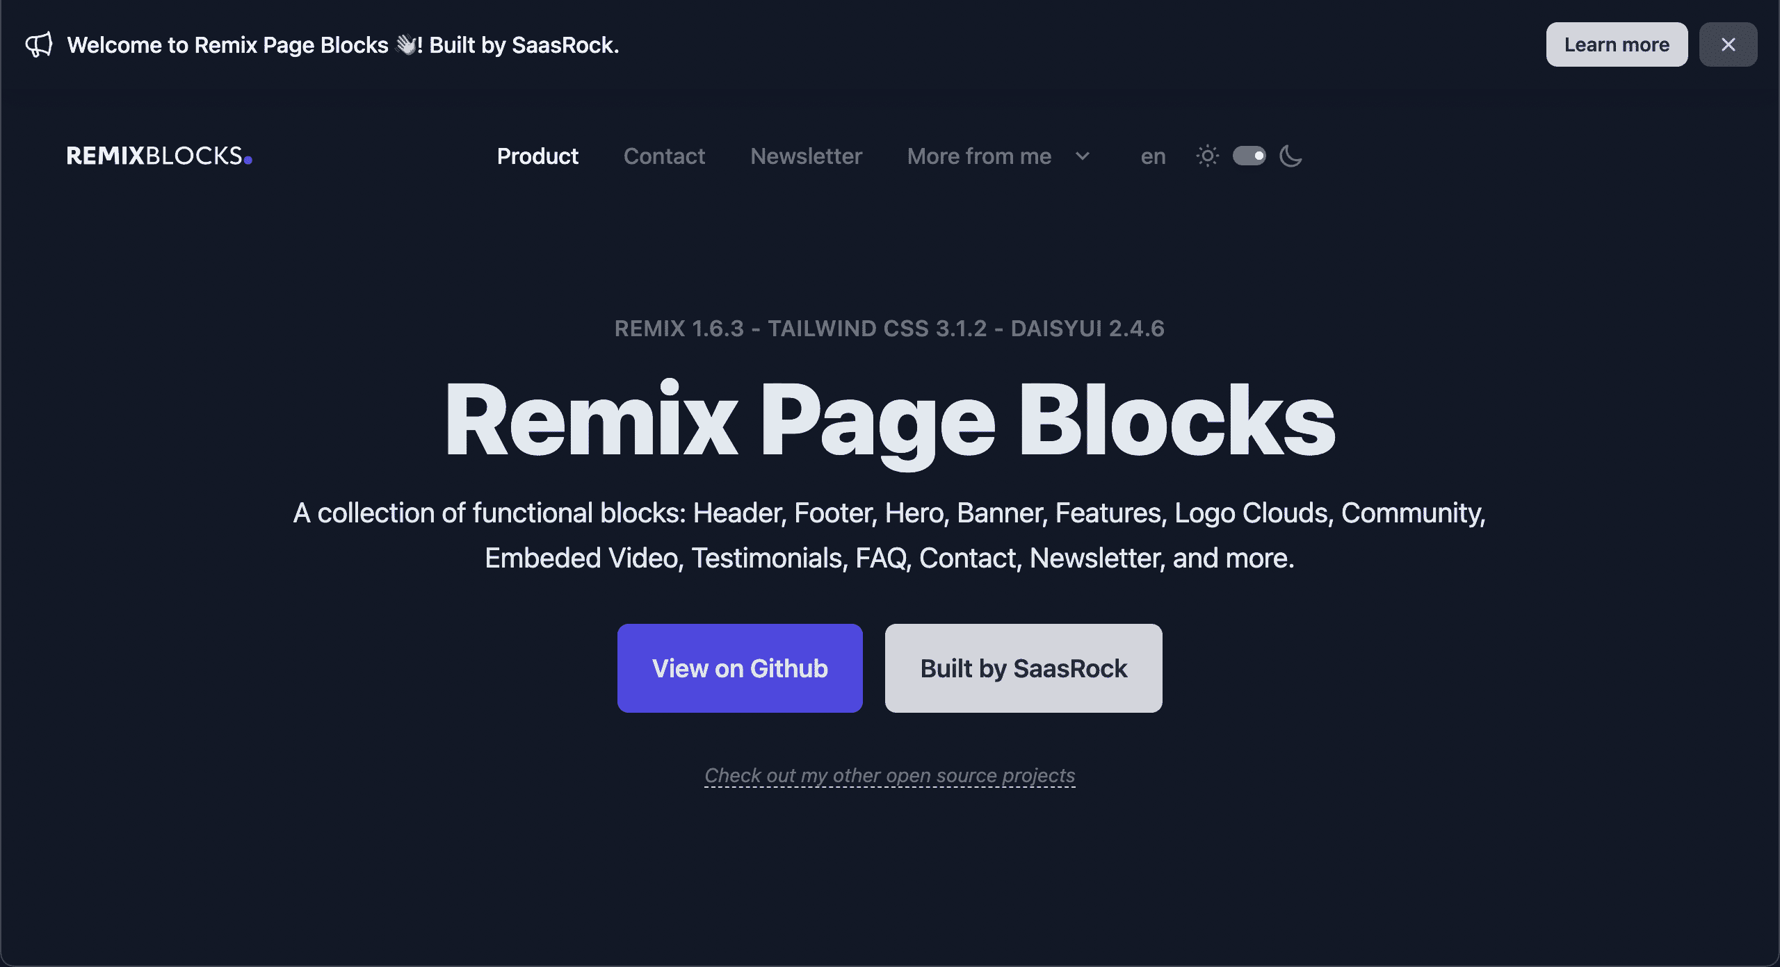Open the en language selector
The width and height of the screenshot is (1780, 967).
[x=1153, y=156]
